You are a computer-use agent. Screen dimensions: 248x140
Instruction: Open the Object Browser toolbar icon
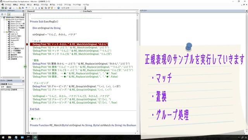click(52, 8)
